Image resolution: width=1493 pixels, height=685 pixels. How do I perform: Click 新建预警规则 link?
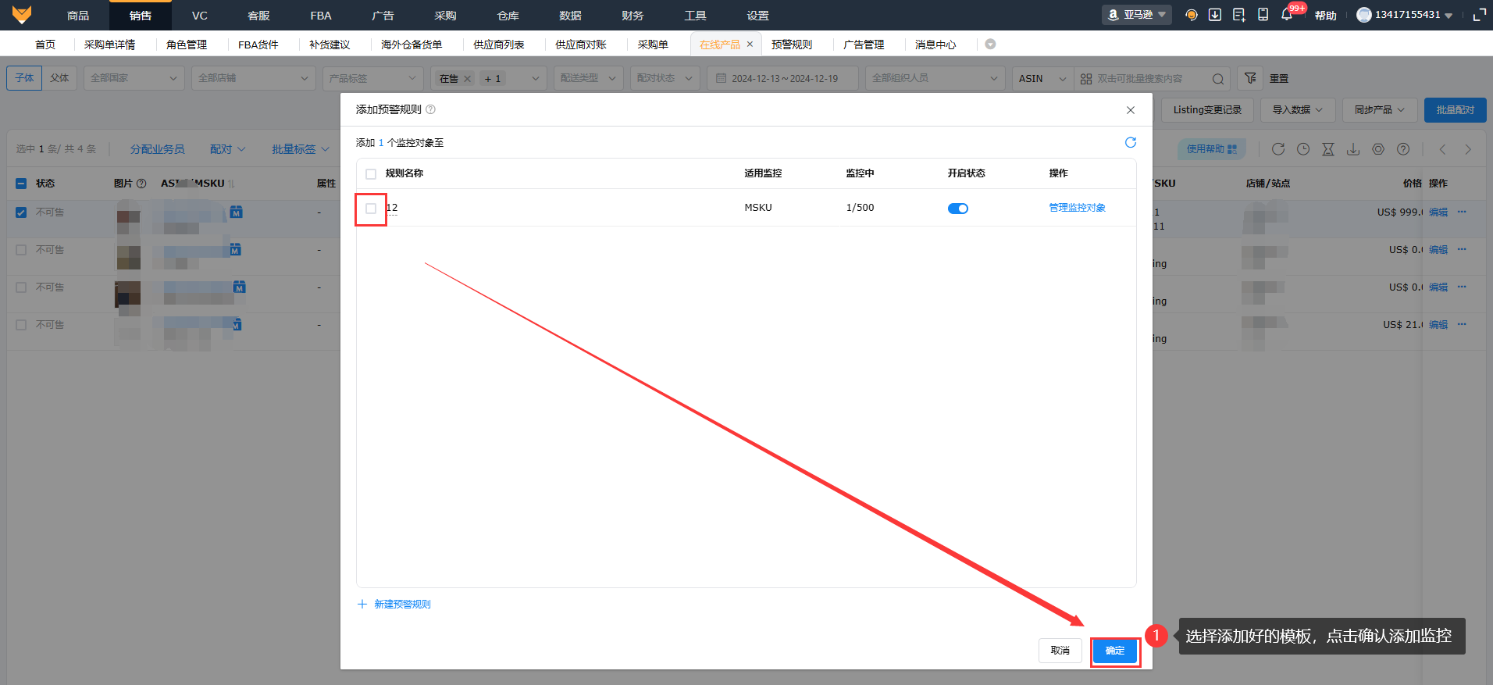[402, 604]
